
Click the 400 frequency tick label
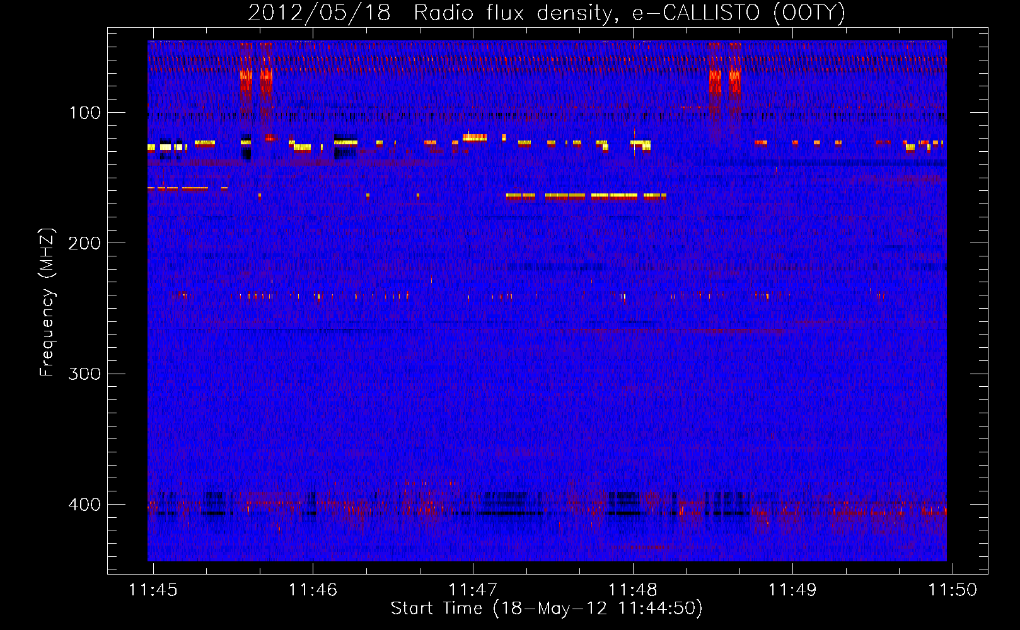click(x=85, y=505)
